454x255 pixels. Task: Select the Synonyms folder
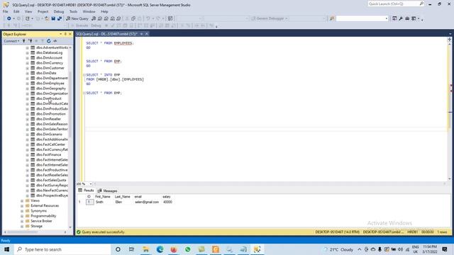coord(38,211)
